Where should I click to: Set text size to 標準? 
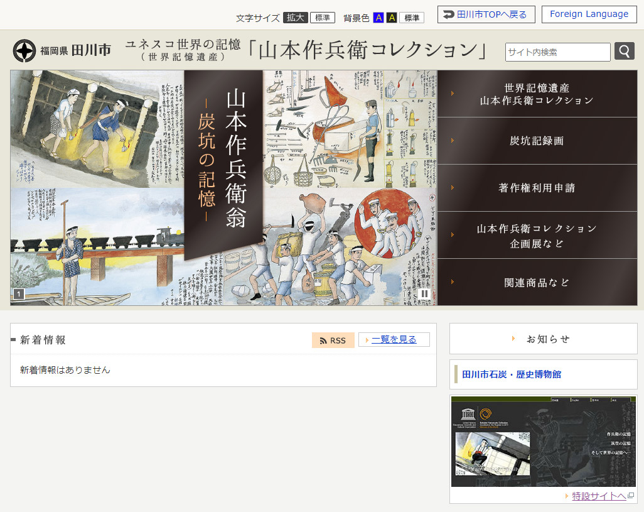[x=323, y=18]
